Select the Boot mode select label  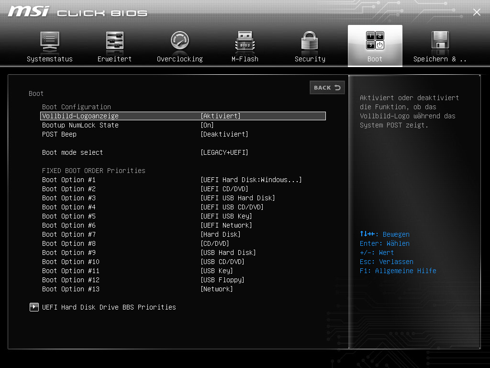[73, 152]
